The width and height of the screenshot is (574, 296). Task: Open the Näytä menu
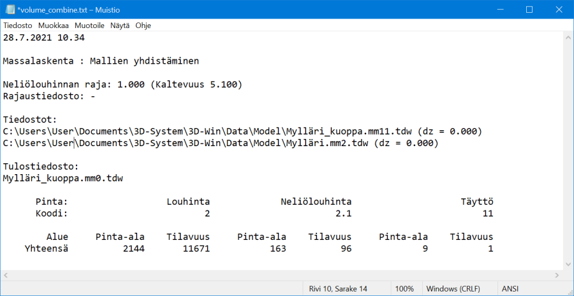(119, 26)
